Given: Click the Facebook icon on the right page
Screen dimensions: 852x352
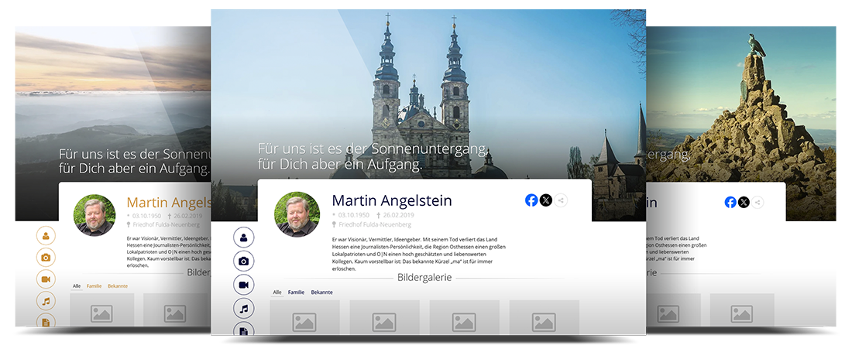Looking at the screenshot, I should [730, 202].
